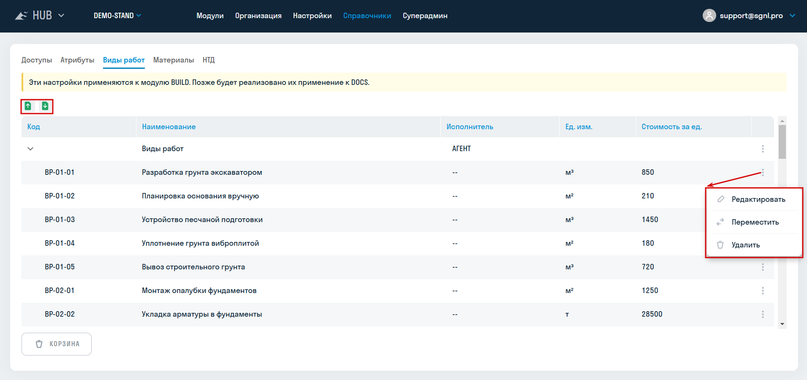The height and width of the screenshot is (380, 807).
Task: Open the Модули top menu
Action: point(210,16)
